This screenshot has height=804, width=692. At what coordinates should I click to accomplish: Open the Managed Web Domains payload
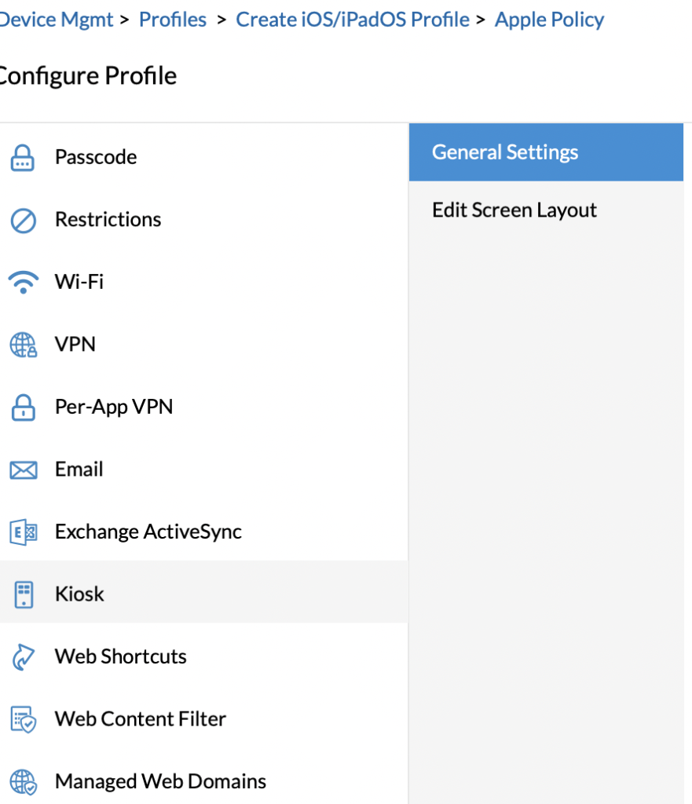pos(160,781)
